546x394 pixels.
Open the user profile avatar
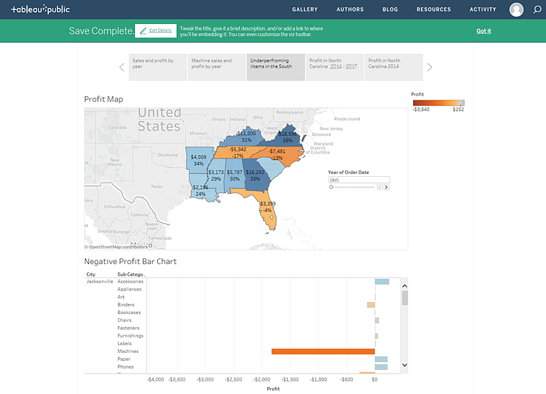pyautogui.click(x=517, y=10)
